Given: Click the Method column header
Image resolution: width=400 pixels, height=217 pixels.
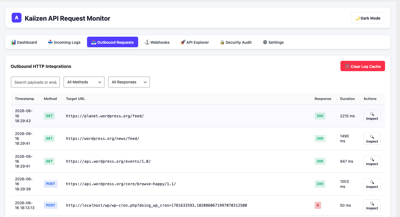Looking at the screenshot, I should pos(50,99).
